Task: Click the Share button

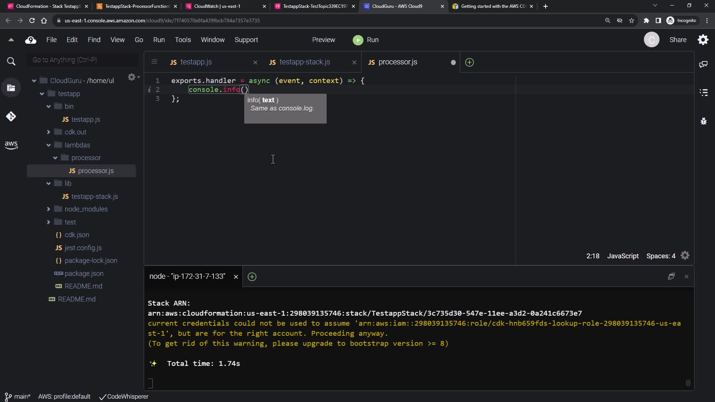Action: pos(678,40)
